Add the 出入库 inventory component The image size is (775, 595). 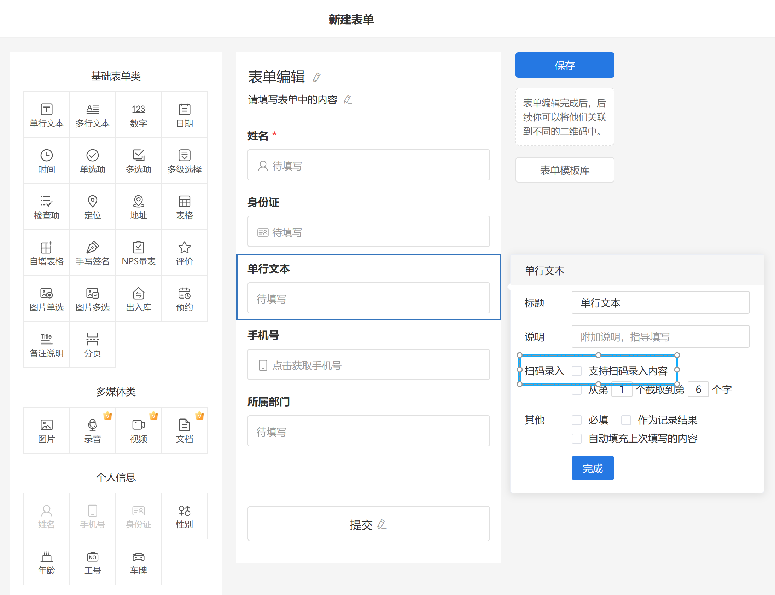[x=138, y=299]
